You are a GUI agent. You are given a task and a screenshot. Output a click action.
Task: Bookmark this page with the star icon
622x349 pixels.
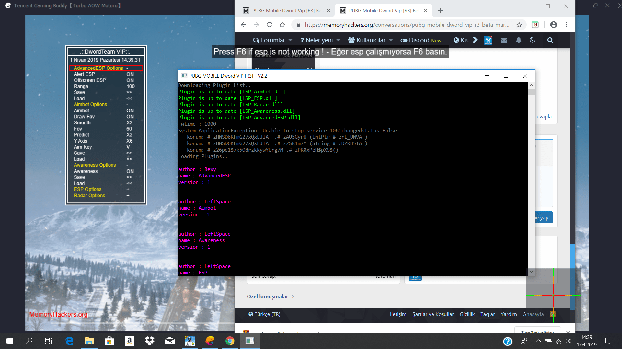519,25
